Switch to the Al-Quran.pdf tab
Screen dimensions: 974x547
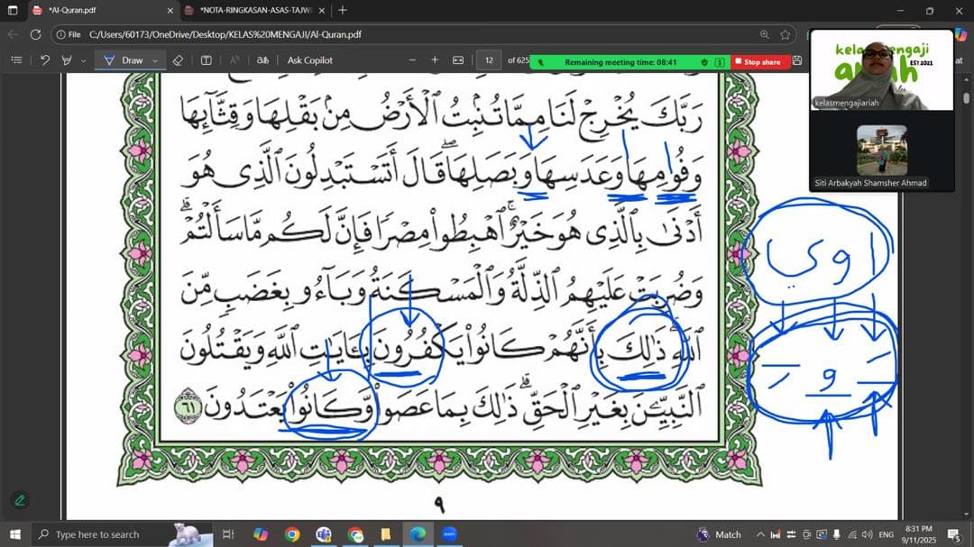pos(103,11)
